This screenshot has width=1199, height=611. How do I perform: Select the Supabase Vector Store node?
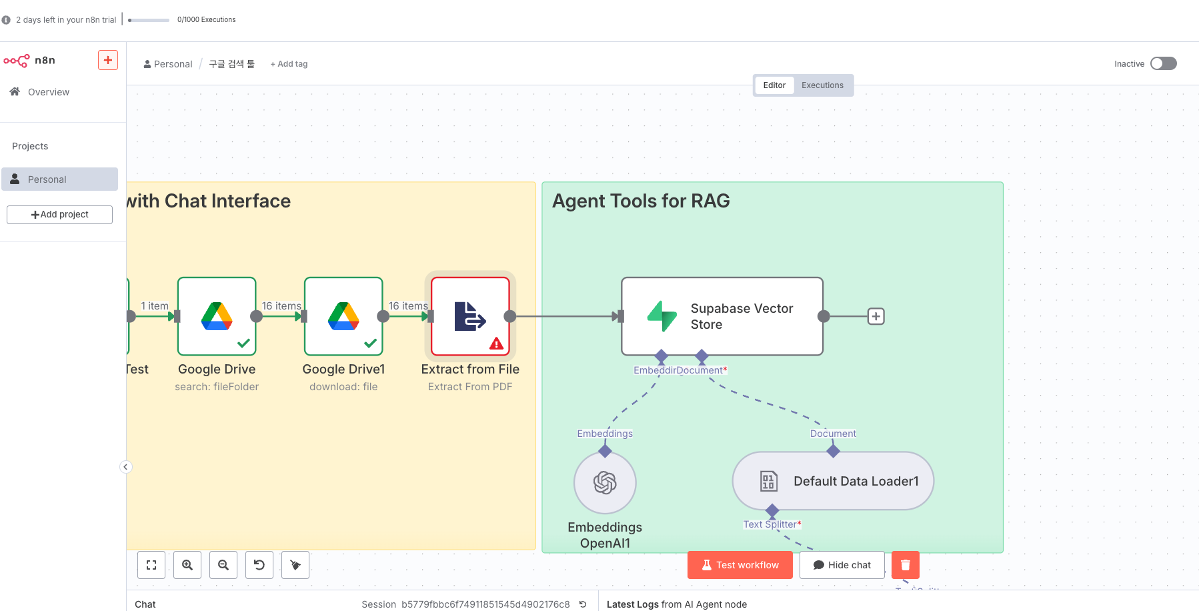click(x=722, y=316)
